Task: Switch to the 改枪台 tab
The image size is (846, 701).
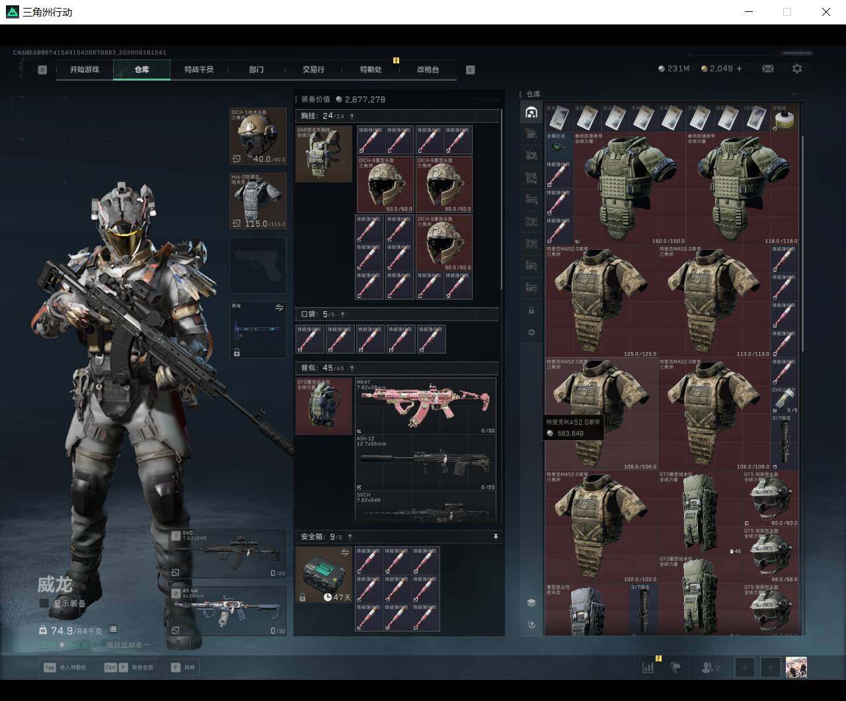Action: [x=428, y=69]
